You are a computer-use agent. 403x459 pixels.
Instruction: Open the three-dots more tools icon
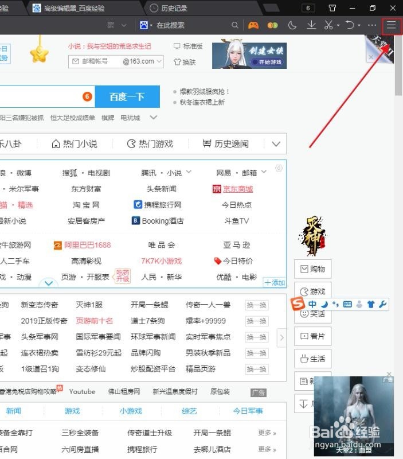(371, 25)
